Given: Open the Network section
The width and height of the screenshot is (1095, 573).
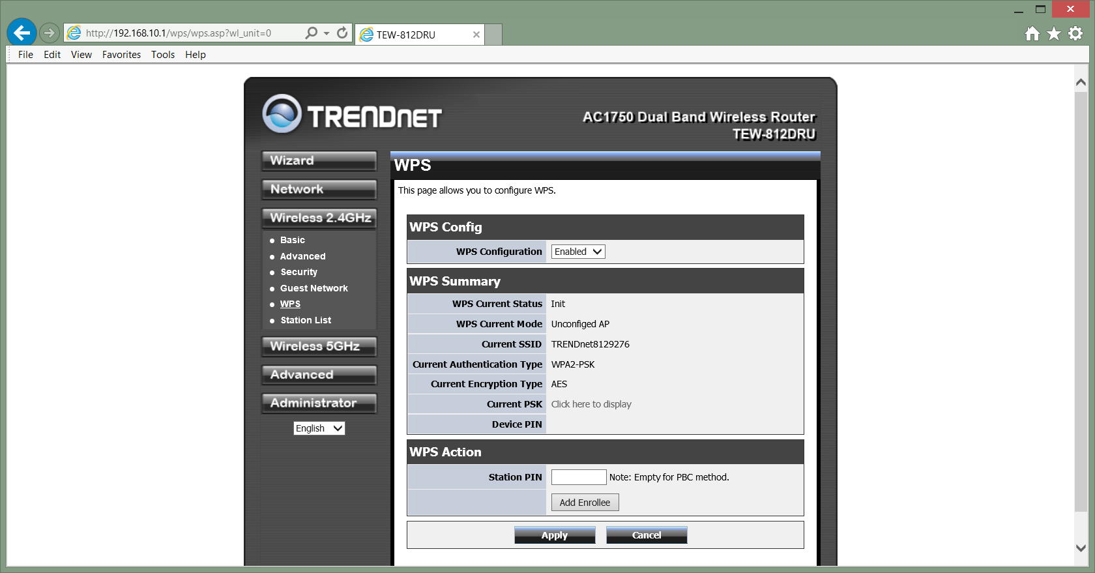Looking at the screenshot, I should click(x=319, y=189).
